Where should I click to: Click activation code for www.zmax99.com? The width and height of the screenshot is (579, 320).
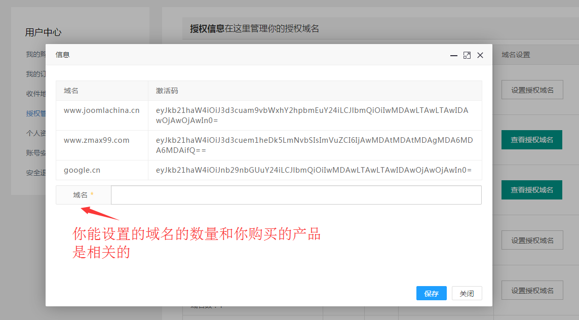tap(314, 145)
